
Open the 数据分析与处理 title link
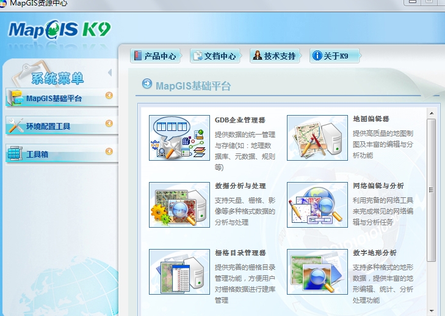click(x=240, y=186)
